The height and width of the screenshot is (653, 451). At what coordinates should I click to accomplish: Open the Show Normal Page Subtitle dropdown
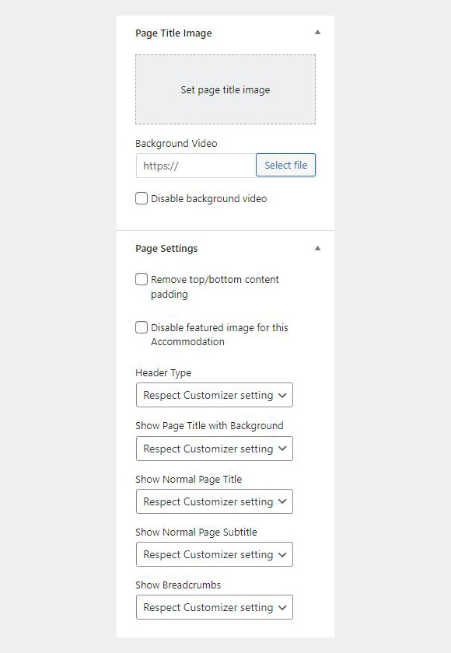(x=215, y=554)
